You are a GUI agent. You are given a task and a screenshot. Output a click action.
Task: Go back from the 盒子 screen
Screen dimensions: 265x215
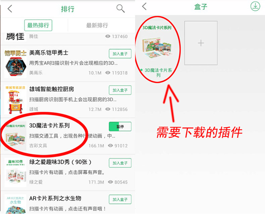point(144,6)
